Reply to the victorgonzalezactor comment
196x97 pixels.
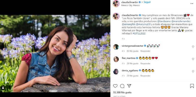(145, 51)
